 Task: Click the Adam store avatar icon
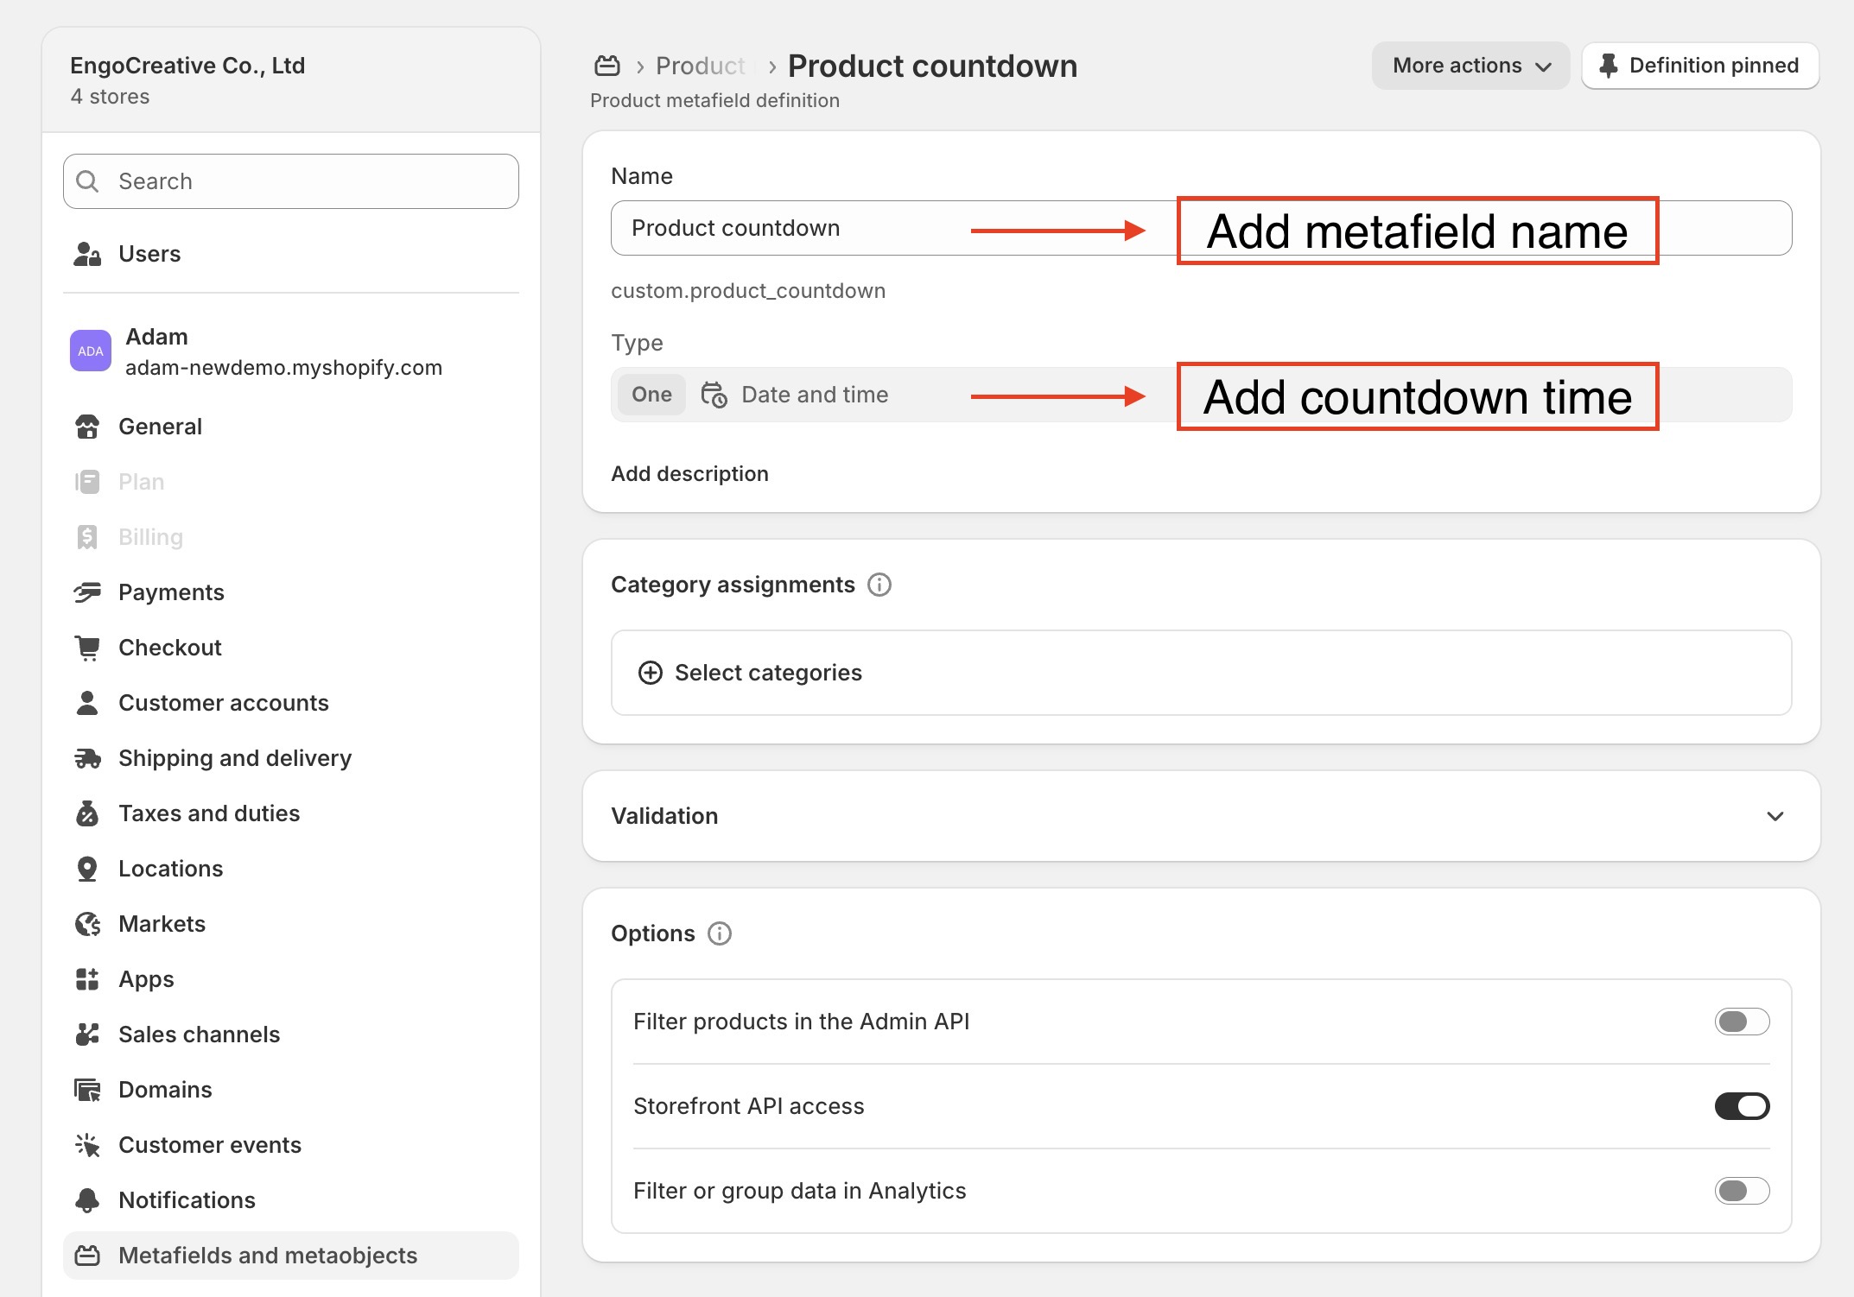coord(91,351)
